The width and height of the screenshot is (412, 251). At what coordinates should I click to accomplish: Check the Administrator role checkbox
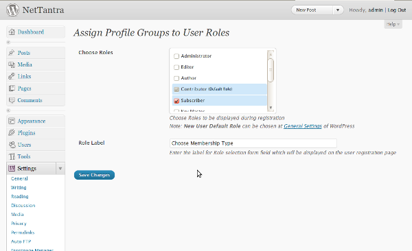[x=176, y=56]
